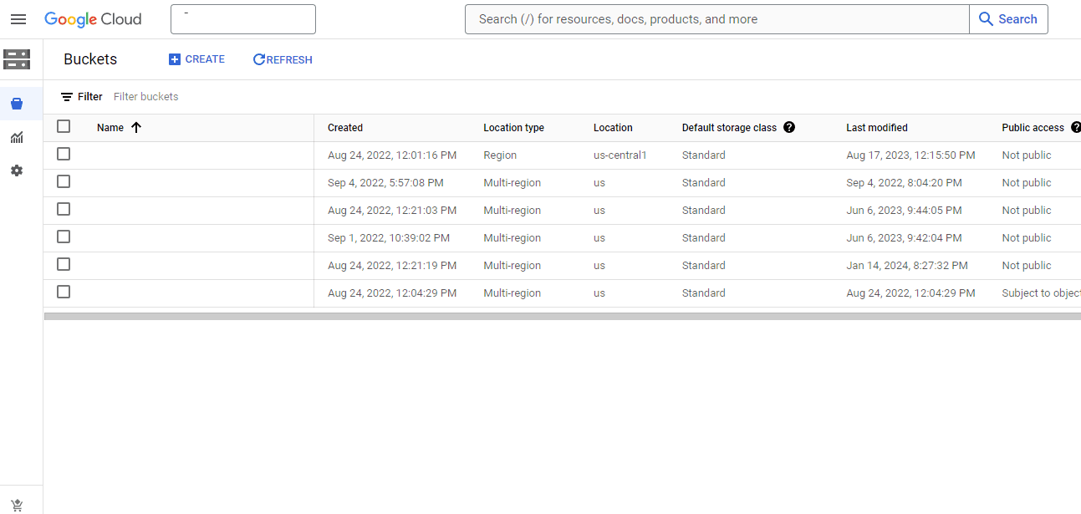The width and height of the screenshot is (1081, 514).
Task: Sort by Created column header
Action: coord(345,128)
